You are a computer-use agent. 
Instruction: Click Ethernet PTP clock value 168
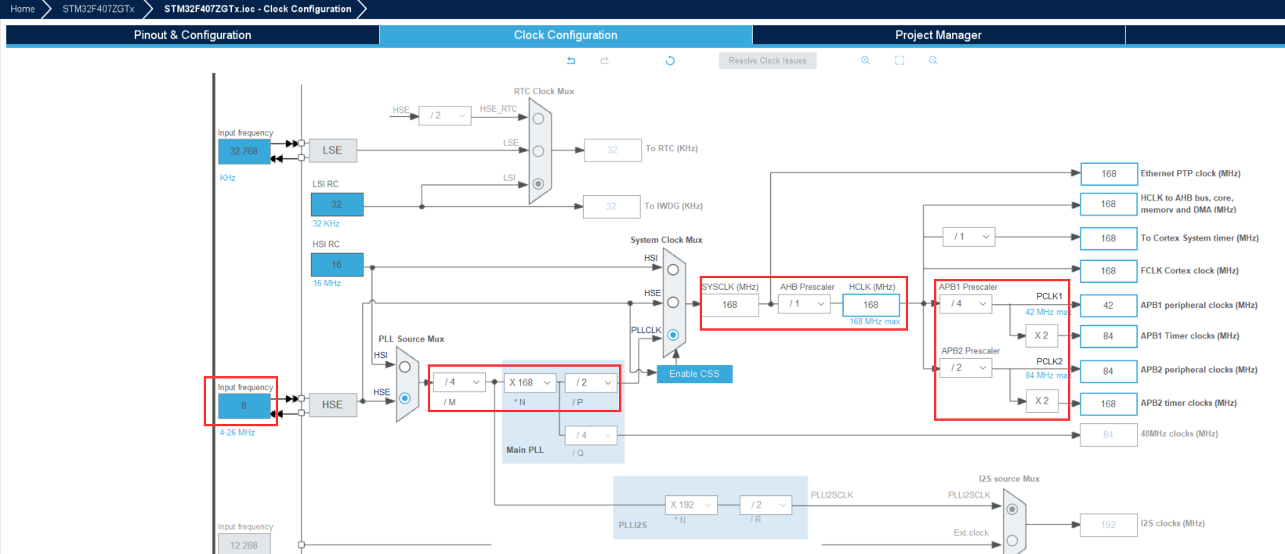click(1109, 174)
